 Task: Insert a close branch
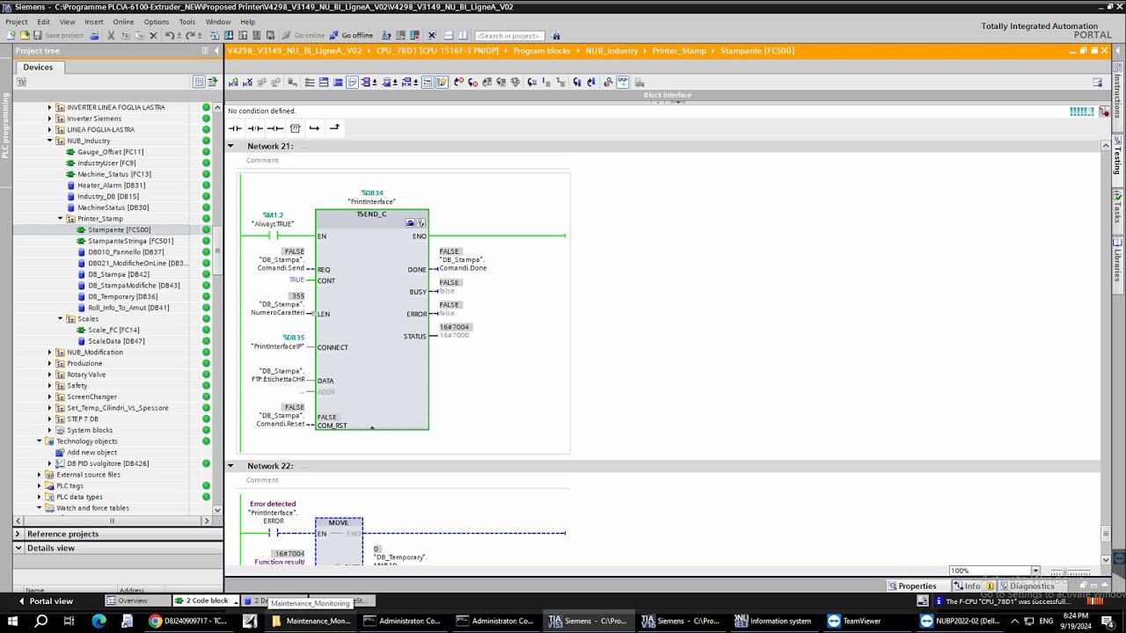pos(334,128)
